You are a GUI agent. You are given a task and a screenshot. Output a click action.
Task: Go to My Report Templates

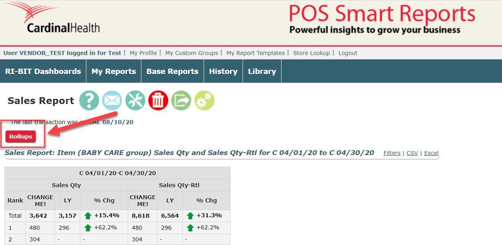coord(255,53)
